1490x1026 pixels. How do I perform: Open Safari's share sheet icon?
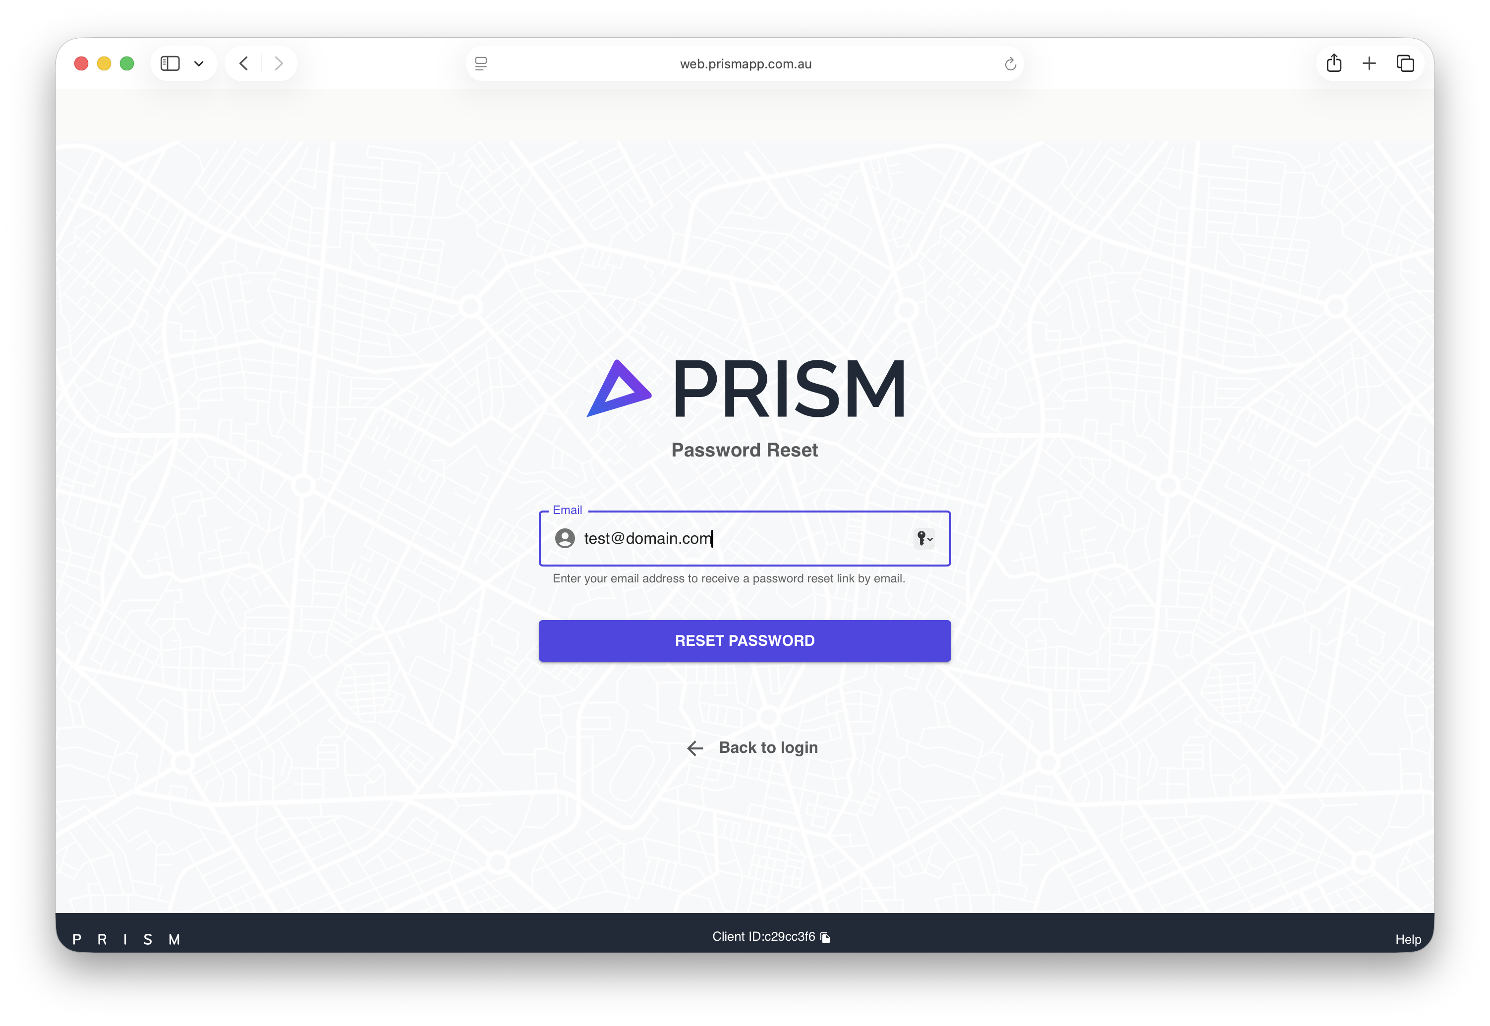click(x=1334, y=63)
